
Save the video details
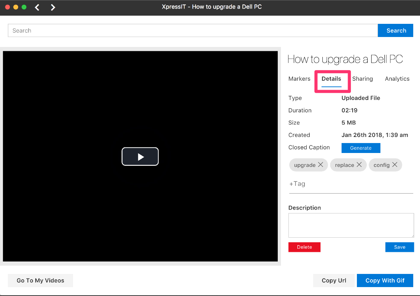coord(400,247)
